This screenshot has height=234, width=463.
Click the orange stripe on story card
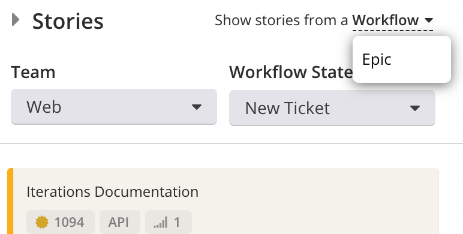(x=10, y=201)
